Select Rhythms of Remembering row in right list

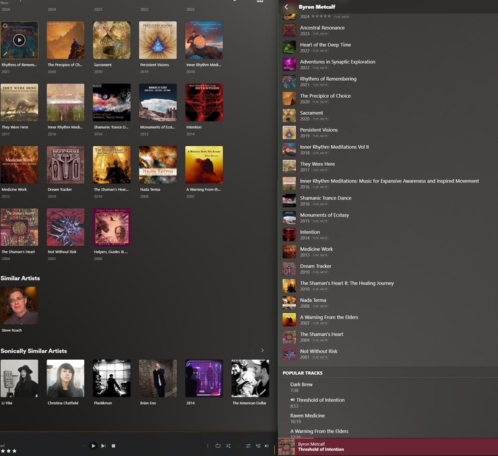point(388,82)
